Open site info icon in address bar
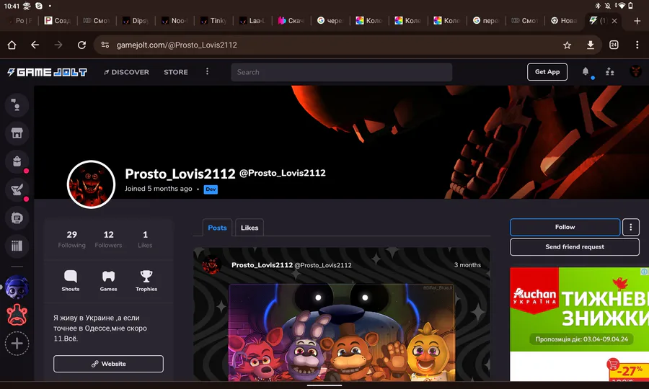This screenshot has width=649, height=389. 105,45
